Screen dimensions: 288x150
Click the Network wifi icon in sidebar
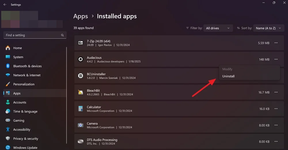click(x=8, y=75)
